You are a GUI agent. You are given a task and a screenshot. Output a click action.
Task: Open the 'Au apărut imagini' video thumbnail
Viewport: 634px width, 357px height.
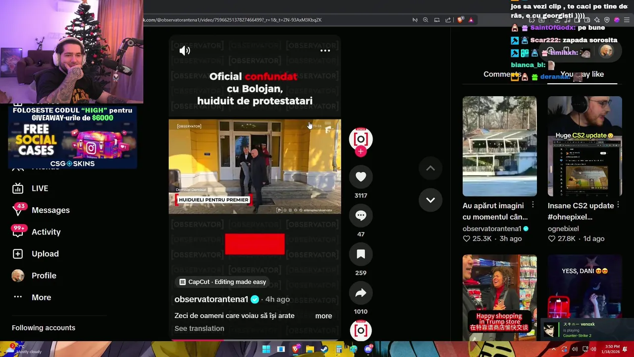499,146
